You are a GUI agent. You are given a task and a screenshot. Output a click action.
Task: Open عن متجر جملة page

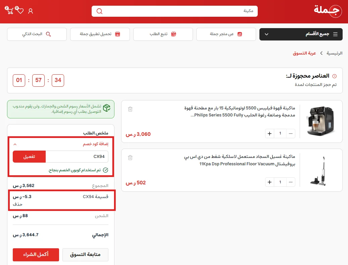click(x=226, y=34)
